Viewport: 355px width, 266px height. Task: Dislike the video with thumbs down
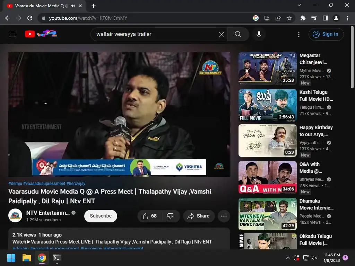(170, 216)
